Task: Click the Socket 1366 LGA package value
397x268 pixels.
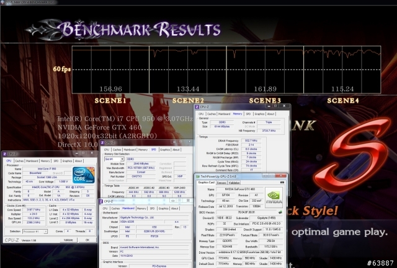Action: click(47, 177)
